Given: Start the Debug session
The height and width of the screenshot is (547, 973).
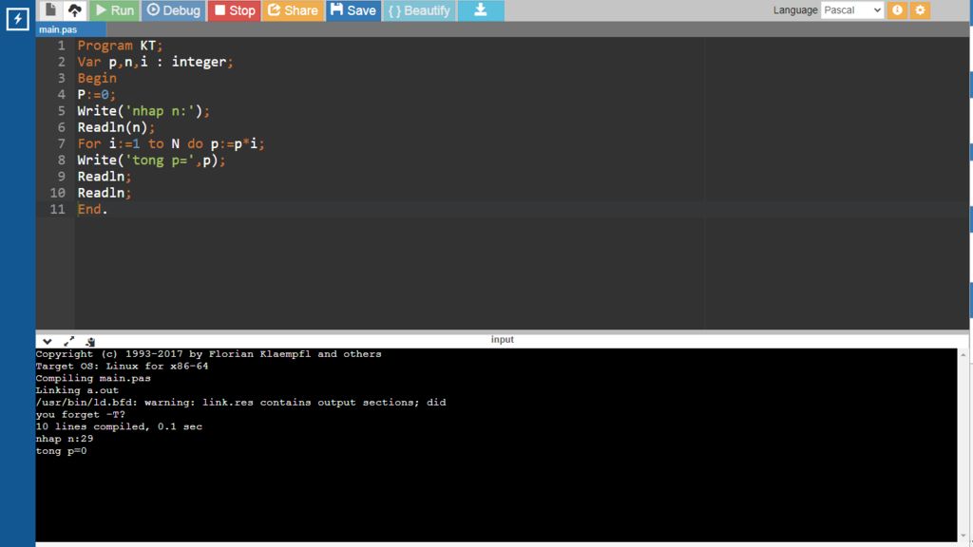Looking at the screenshot, I should [x=174, y=9].
